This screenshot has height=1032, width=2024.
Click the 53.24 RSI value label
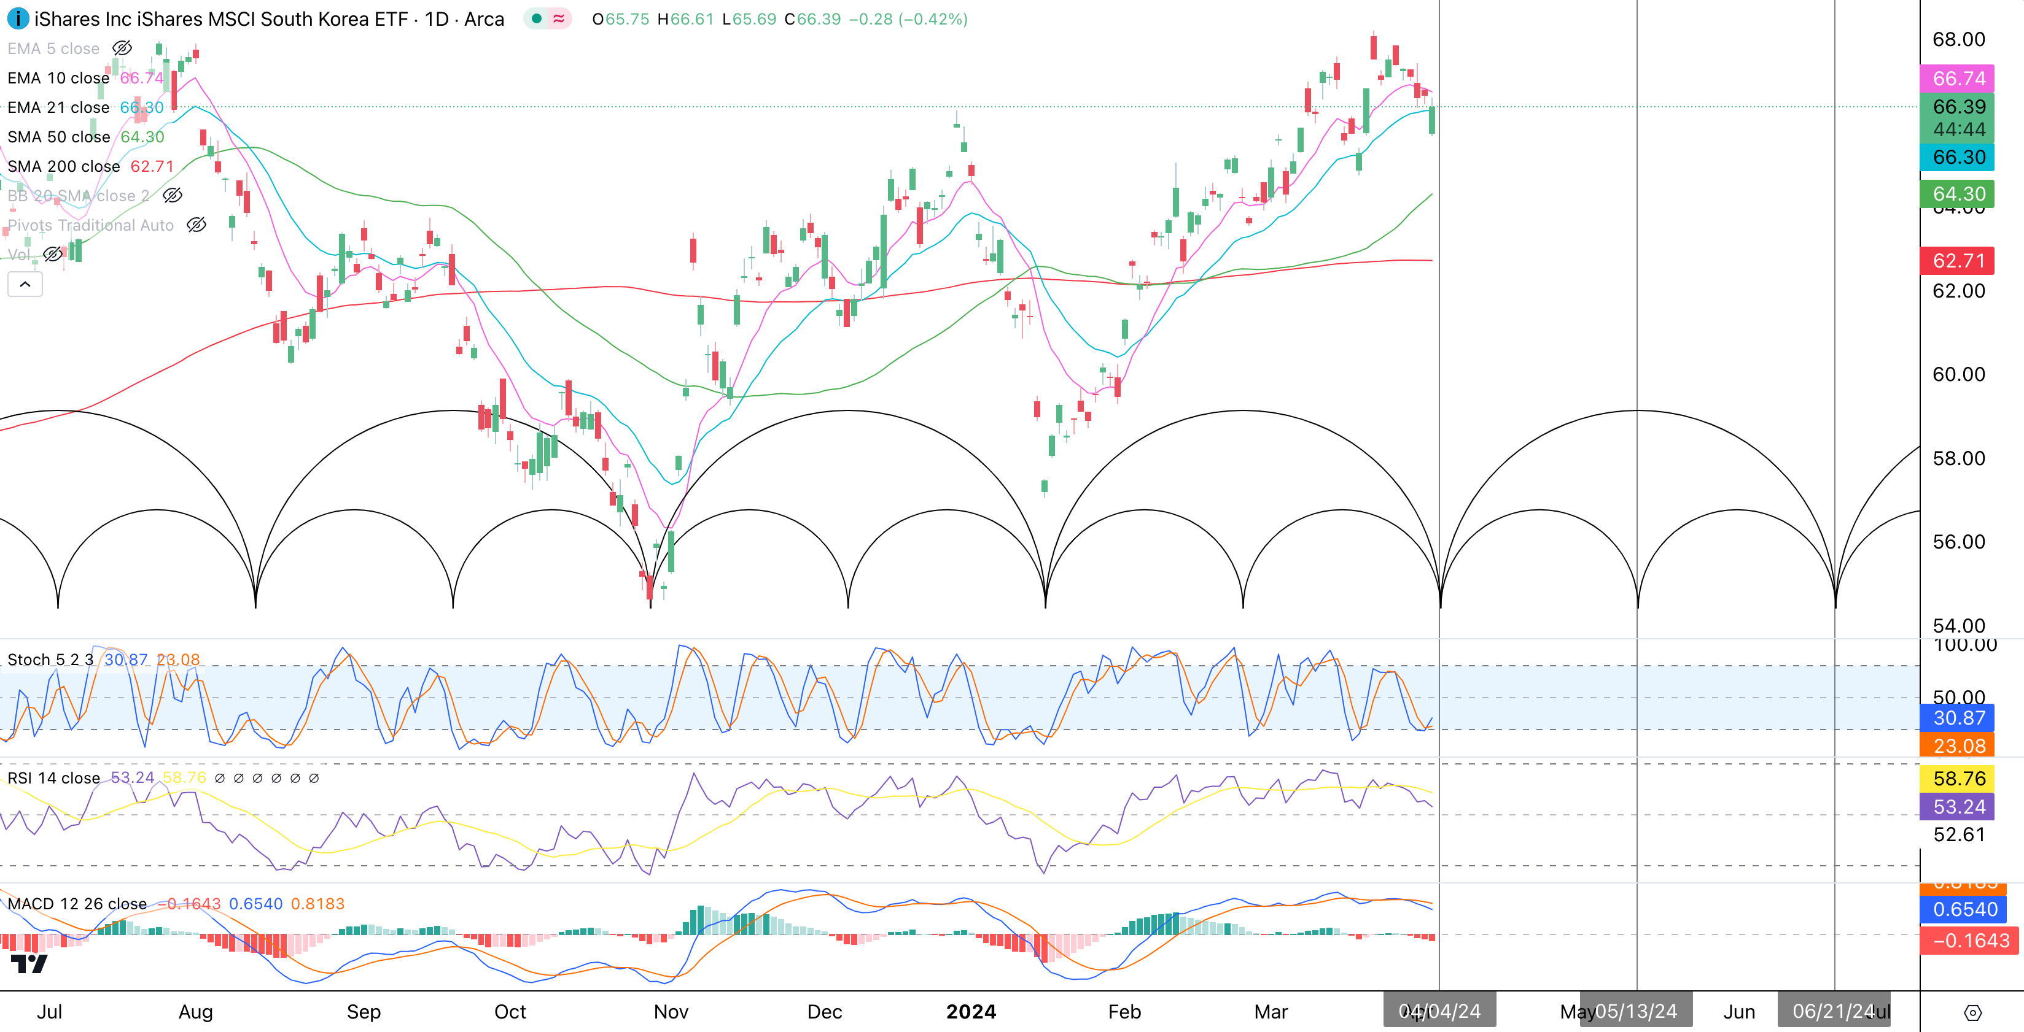[x=1957, y=807]
